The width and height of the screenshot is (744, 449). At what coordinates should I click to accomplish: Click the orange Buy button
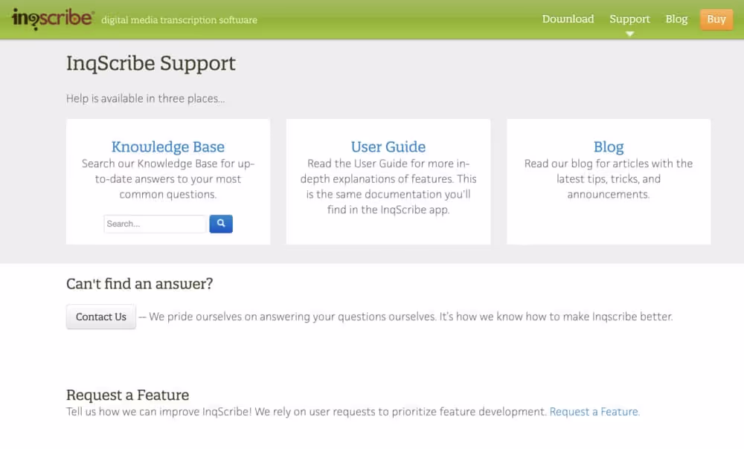coord(716,19)
